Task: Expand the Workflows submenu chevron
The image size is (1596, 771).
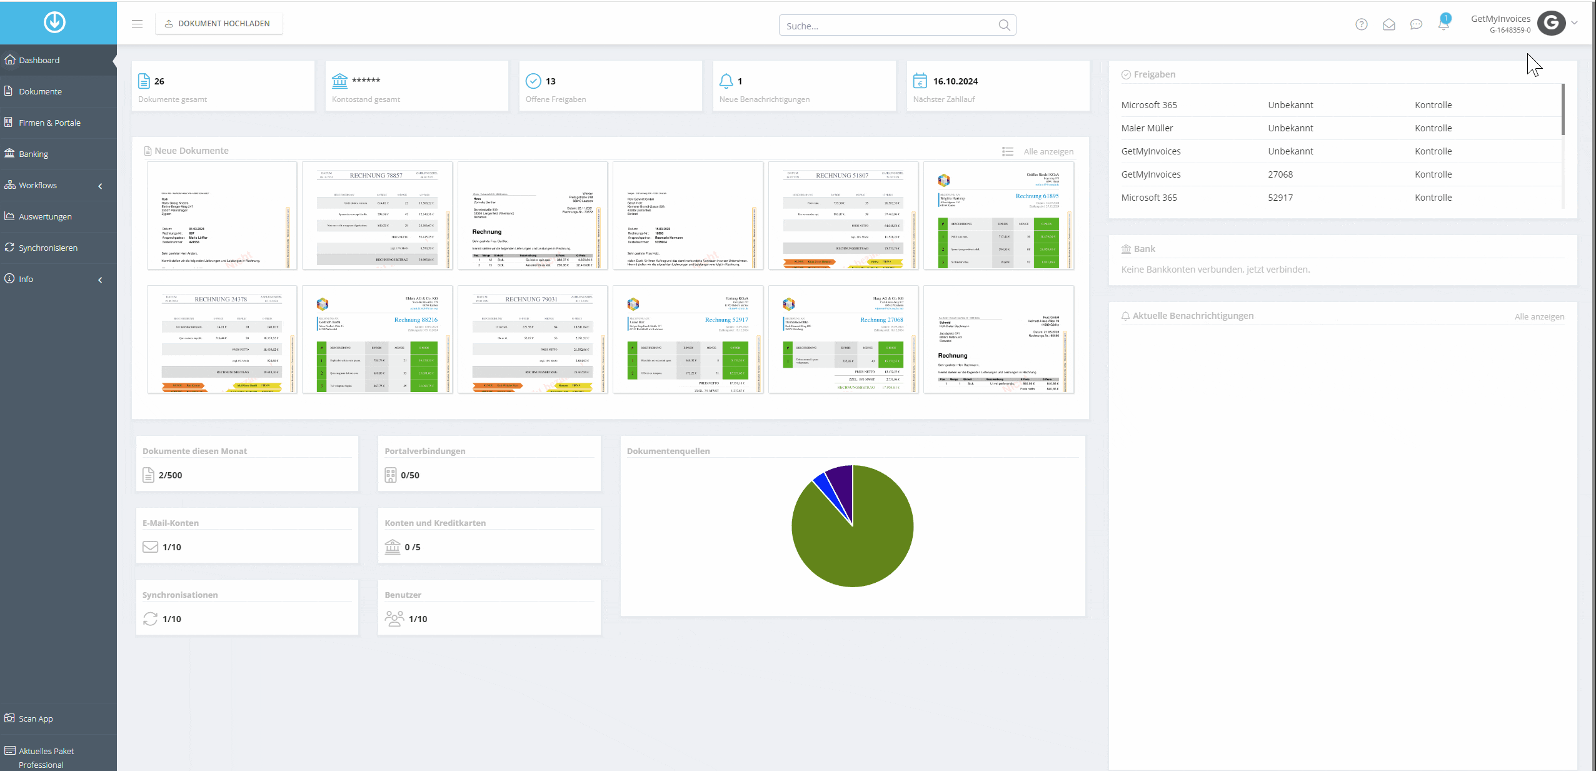Action: [x=100, y=186]
